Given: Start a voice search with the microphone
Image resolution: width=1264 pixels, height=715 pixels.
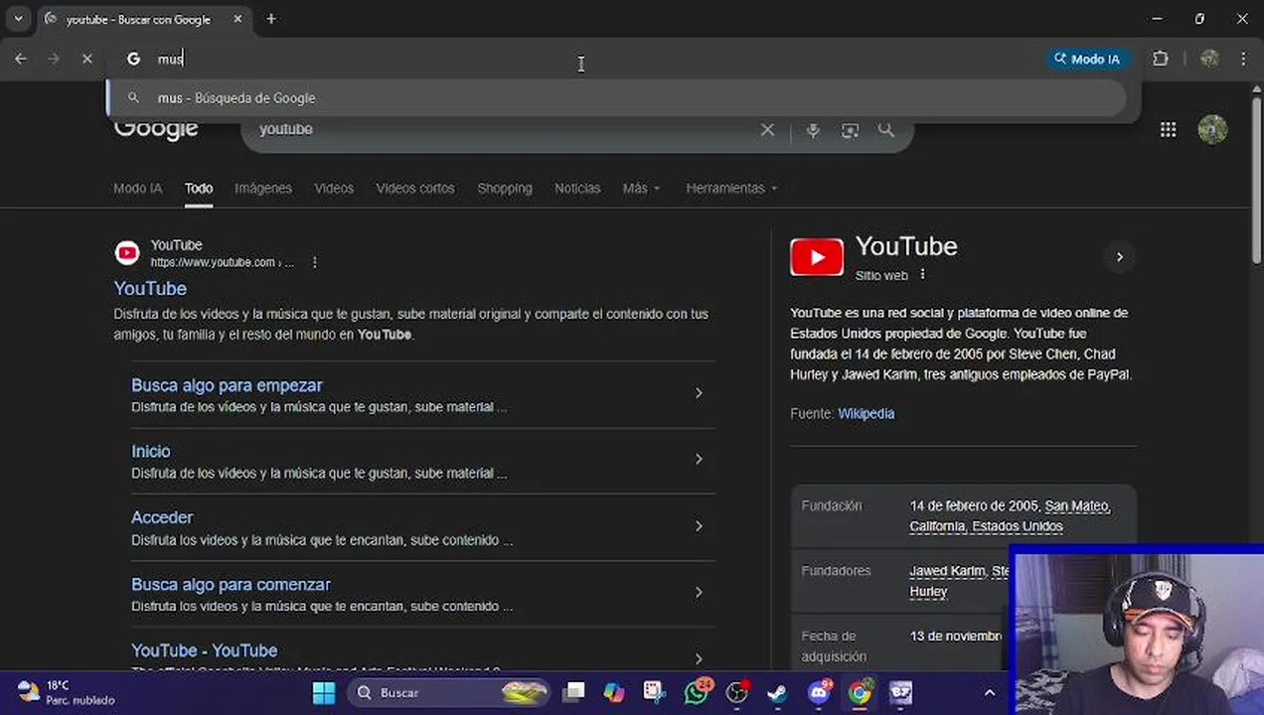Looking at the screenshot, I should [813, 130].
